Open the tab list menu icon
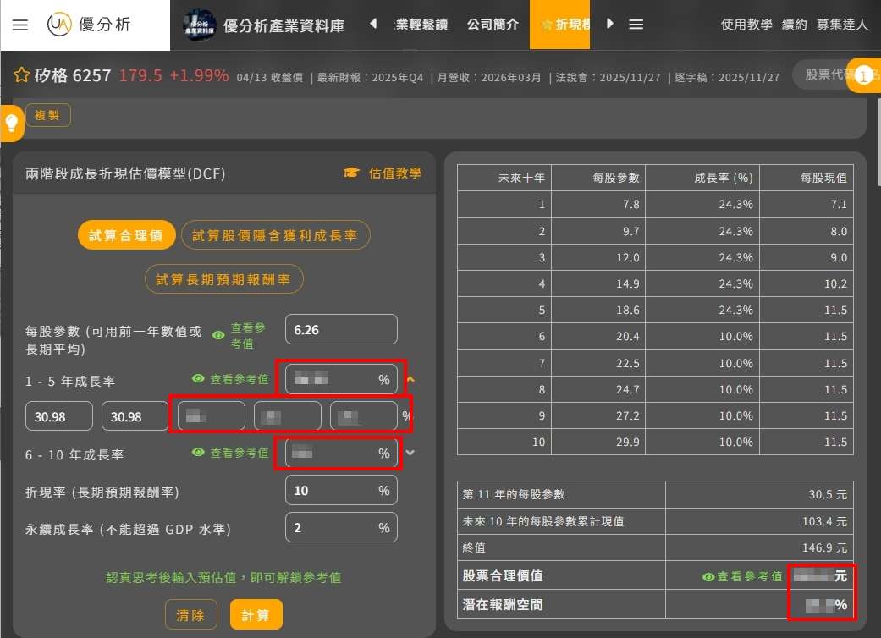This screenshot has width=881, height=638. (636, 25)
